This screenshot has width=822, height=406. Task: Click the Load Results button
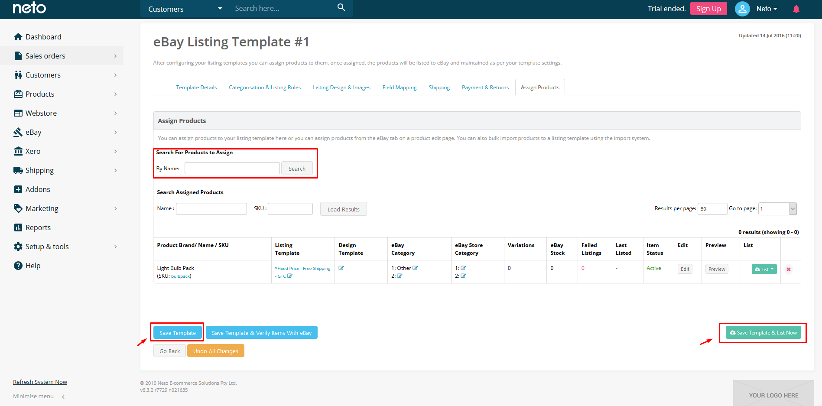pos(343,209)
